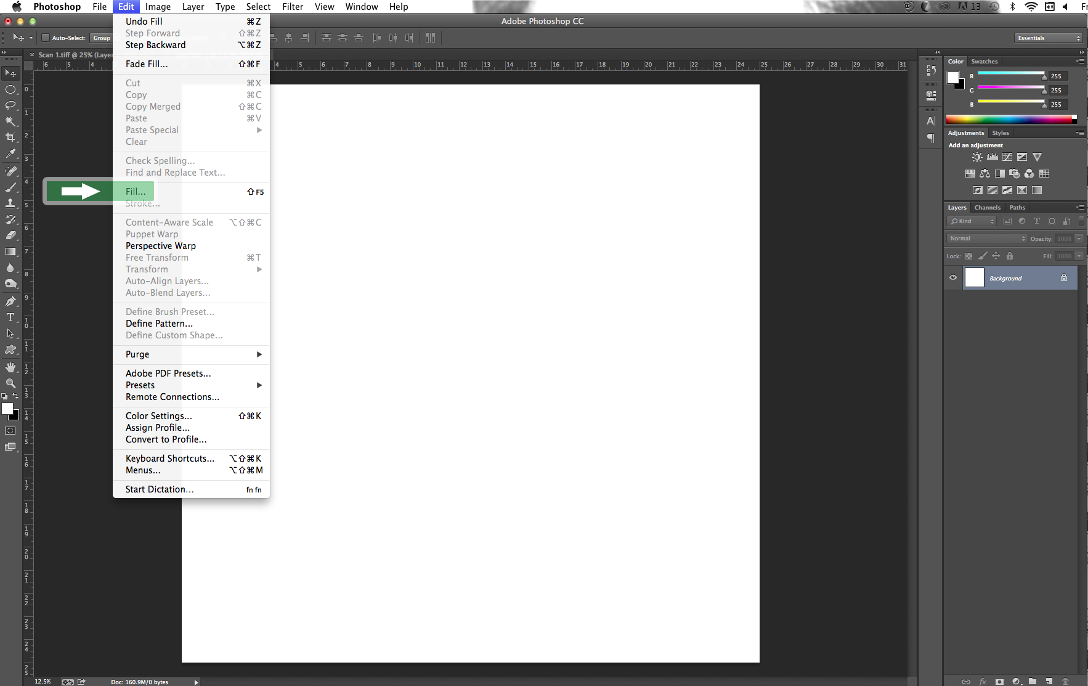Select the Lasso tool
The height and width of the screenshot is (686, 1088).
10,106
